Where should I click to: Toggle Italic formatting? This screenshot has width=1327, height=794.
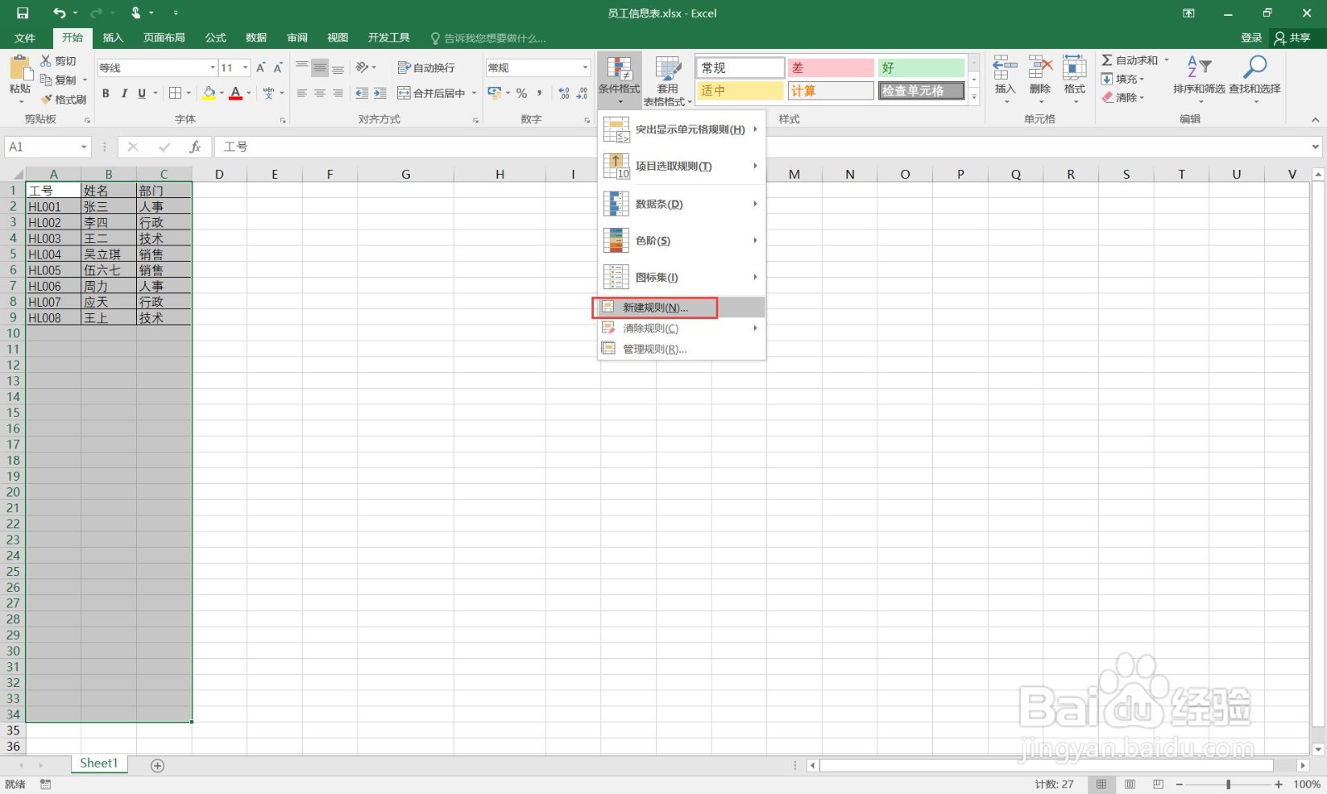(x=124, y=93)
